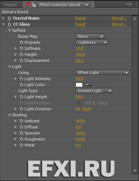139x181 pixels.
Task: Enable the Light Intensity stopwatch
Action: 21,79
